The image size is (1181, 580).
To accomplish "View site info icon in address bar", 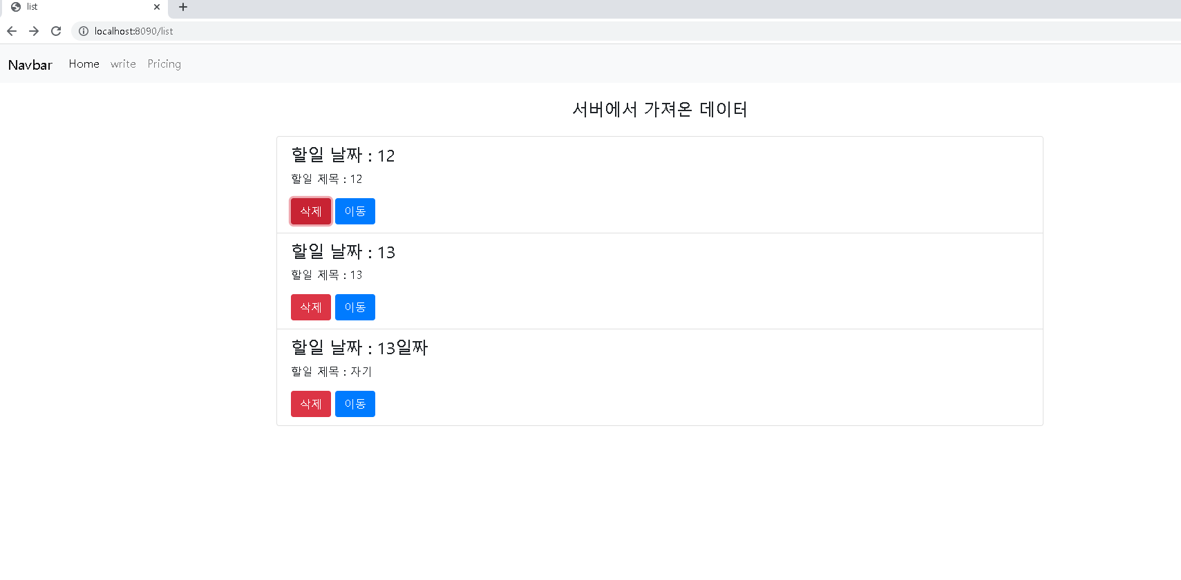I will pos(84,31).
